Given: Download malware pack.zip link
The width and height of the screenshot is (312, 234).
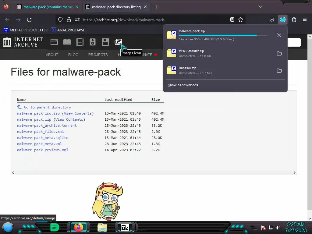Looking at the screenshot, I should tap(34, 119).
